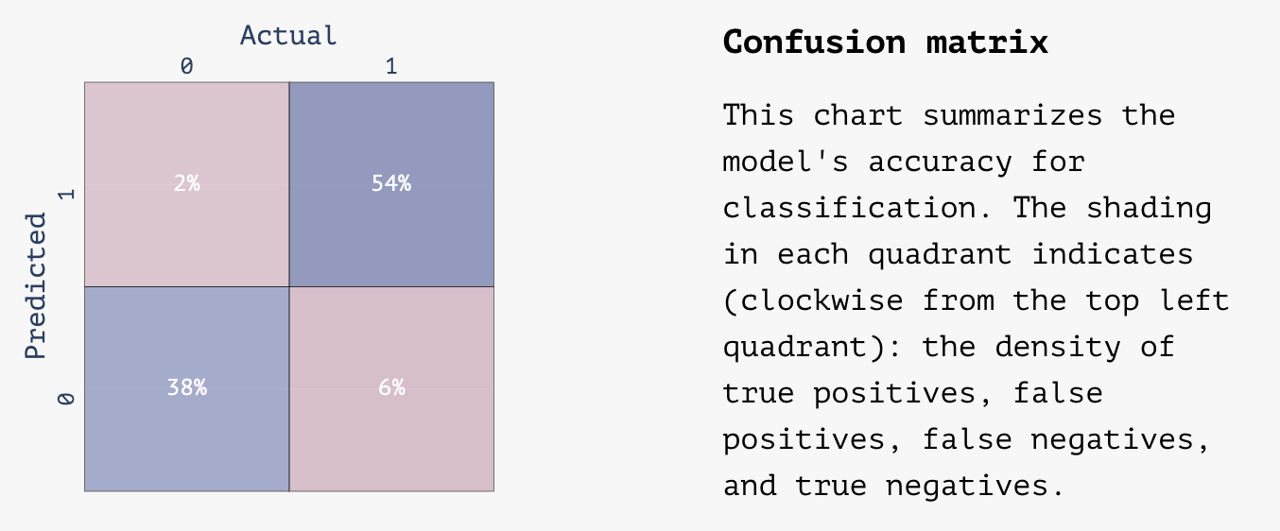Screen dimensions: 1280x531
Task: Click the 1 tick under Actual
Action: click(391, 66)
